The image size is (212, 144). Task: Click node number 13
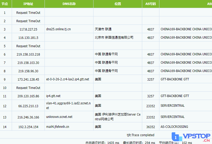(5, 117)
